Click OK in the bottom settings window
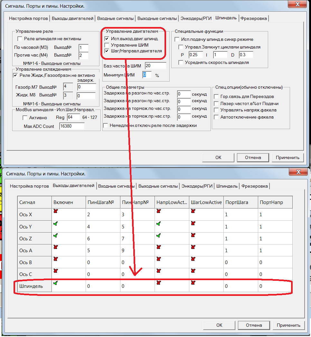Viewport: 311px width, 337px height. (x=219, y=325)
